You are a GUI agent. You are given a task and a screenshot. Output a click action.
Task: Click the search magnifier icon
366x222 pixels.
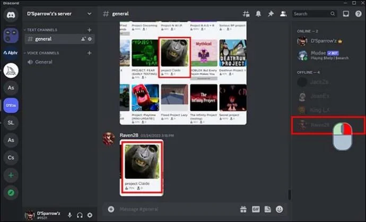pos(333,14)
